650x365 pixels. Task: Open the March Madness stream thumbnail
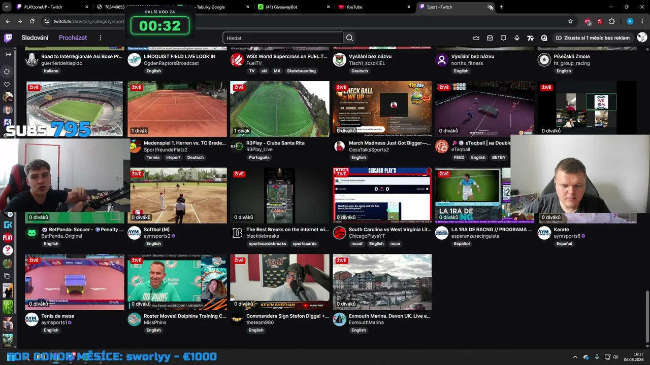[382, 109]
